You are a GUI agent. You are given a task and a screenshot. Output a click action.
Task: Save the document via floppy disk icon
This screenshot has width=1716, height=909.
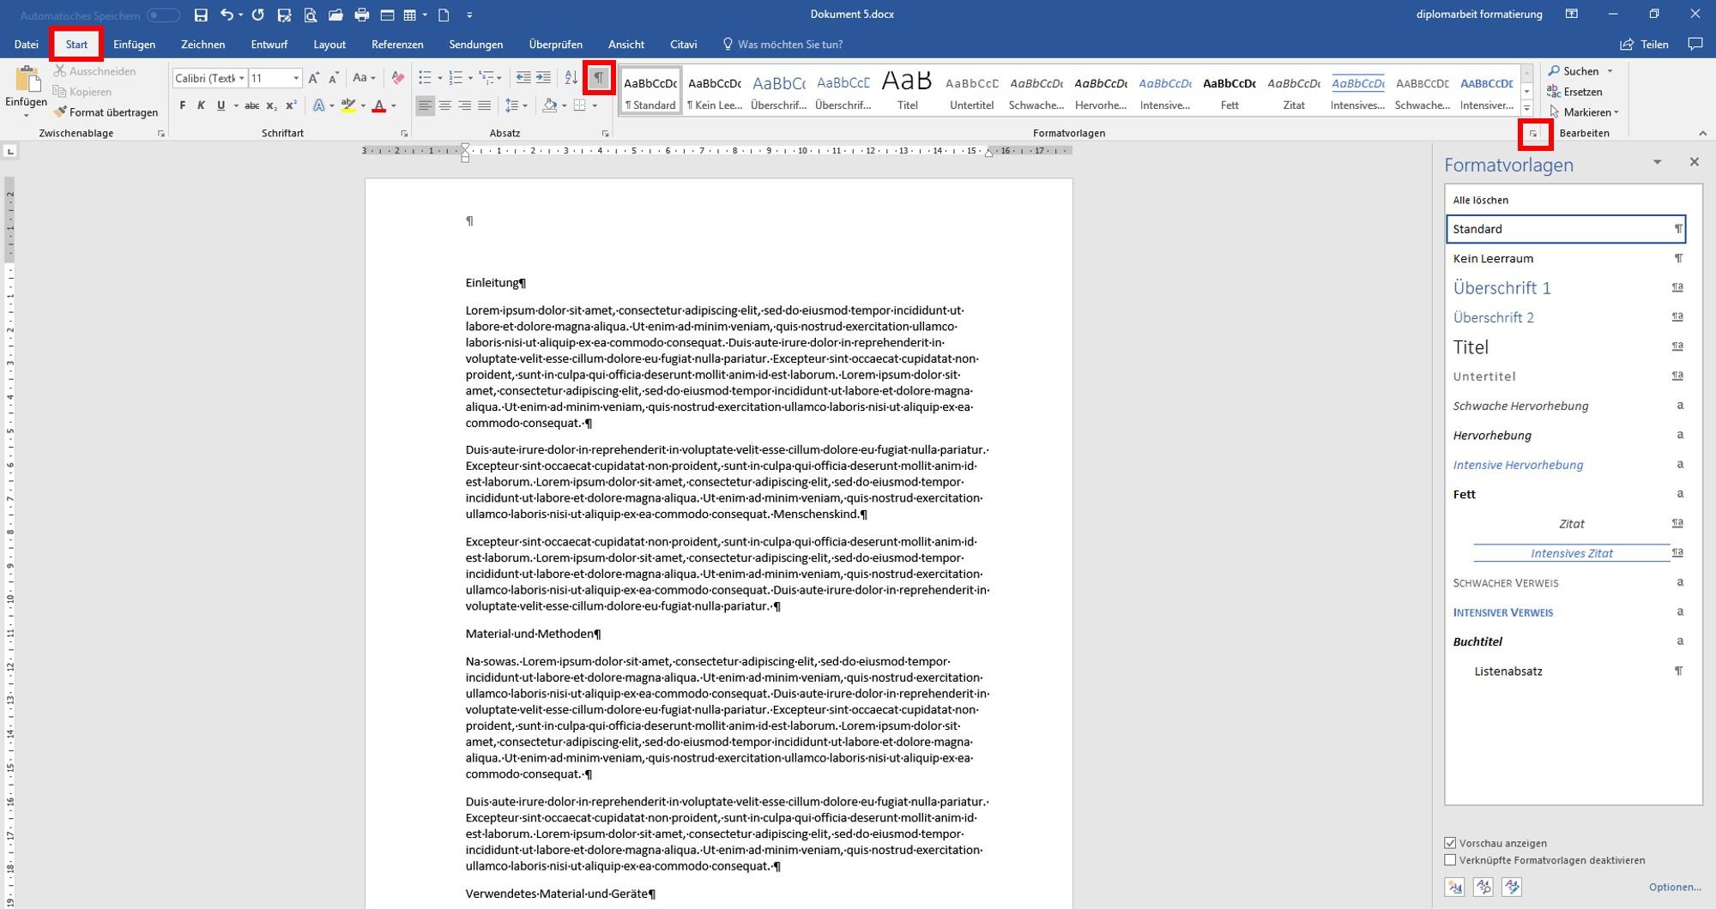201,15
